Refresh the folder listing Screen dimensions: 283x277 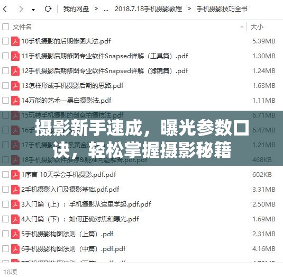click(x=48, y=8)
